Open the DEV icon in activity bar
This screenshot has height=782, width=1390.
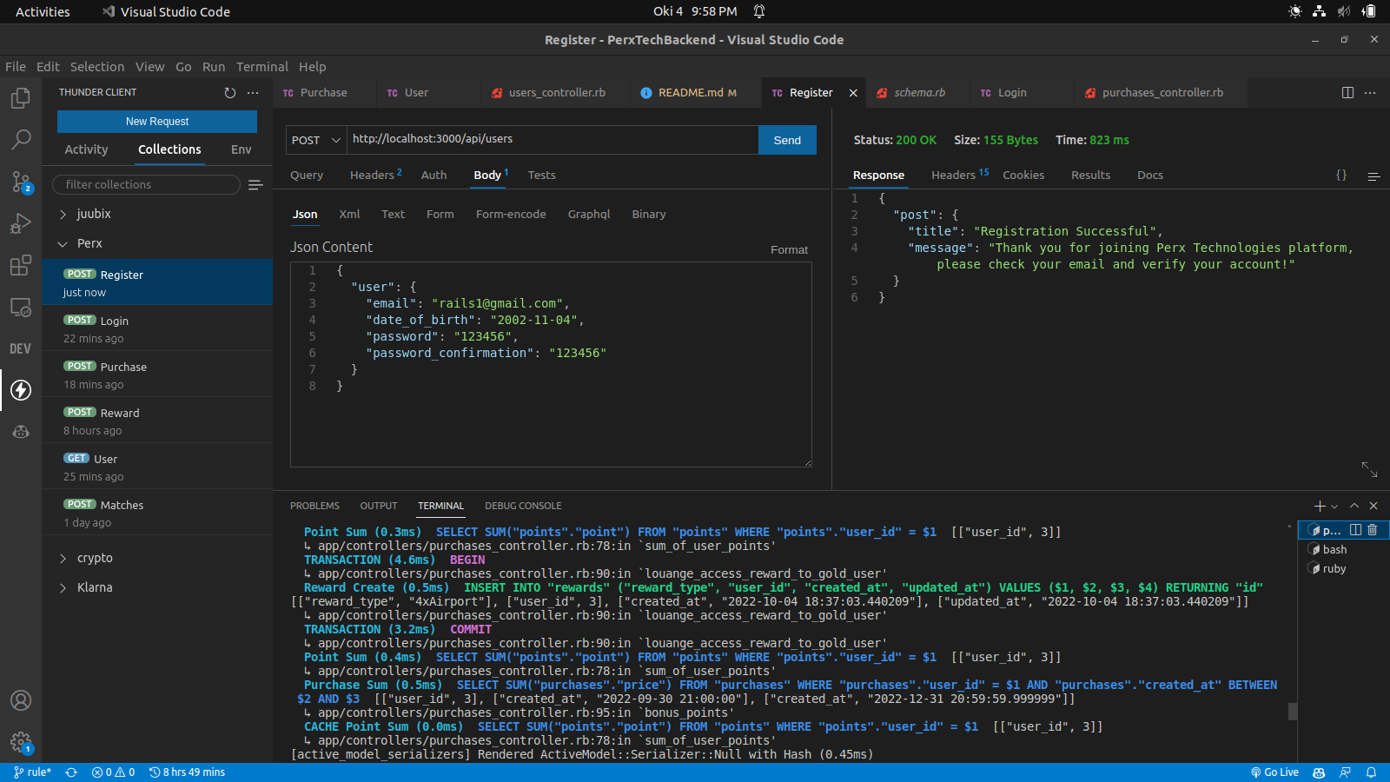click(x=21, y=348)
